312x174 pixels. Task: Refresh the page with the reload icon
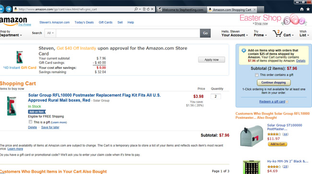click(x=148, y=9)
